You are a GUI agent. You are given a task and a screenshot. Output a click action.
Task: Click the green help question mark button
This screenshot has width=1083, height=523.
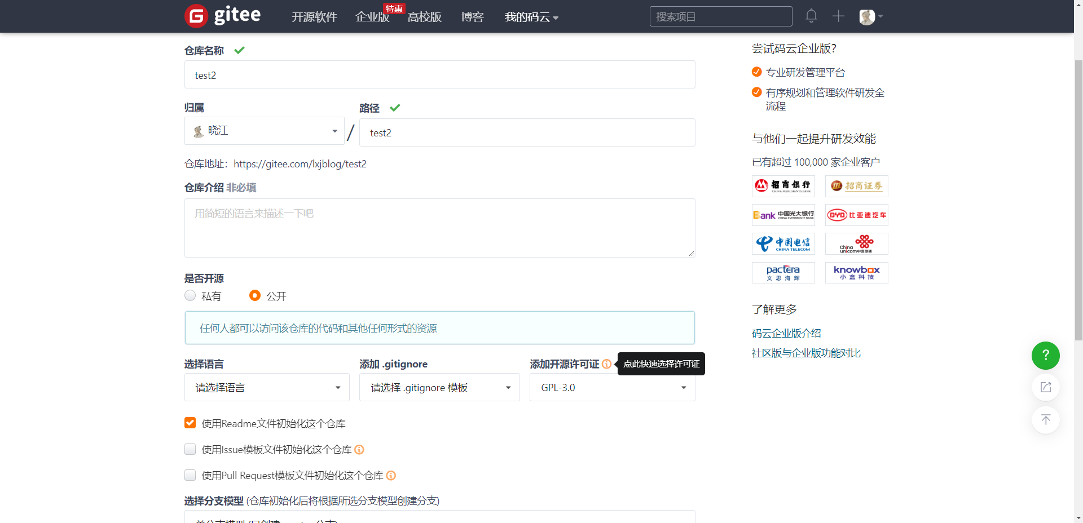(x=1045, y=356)
